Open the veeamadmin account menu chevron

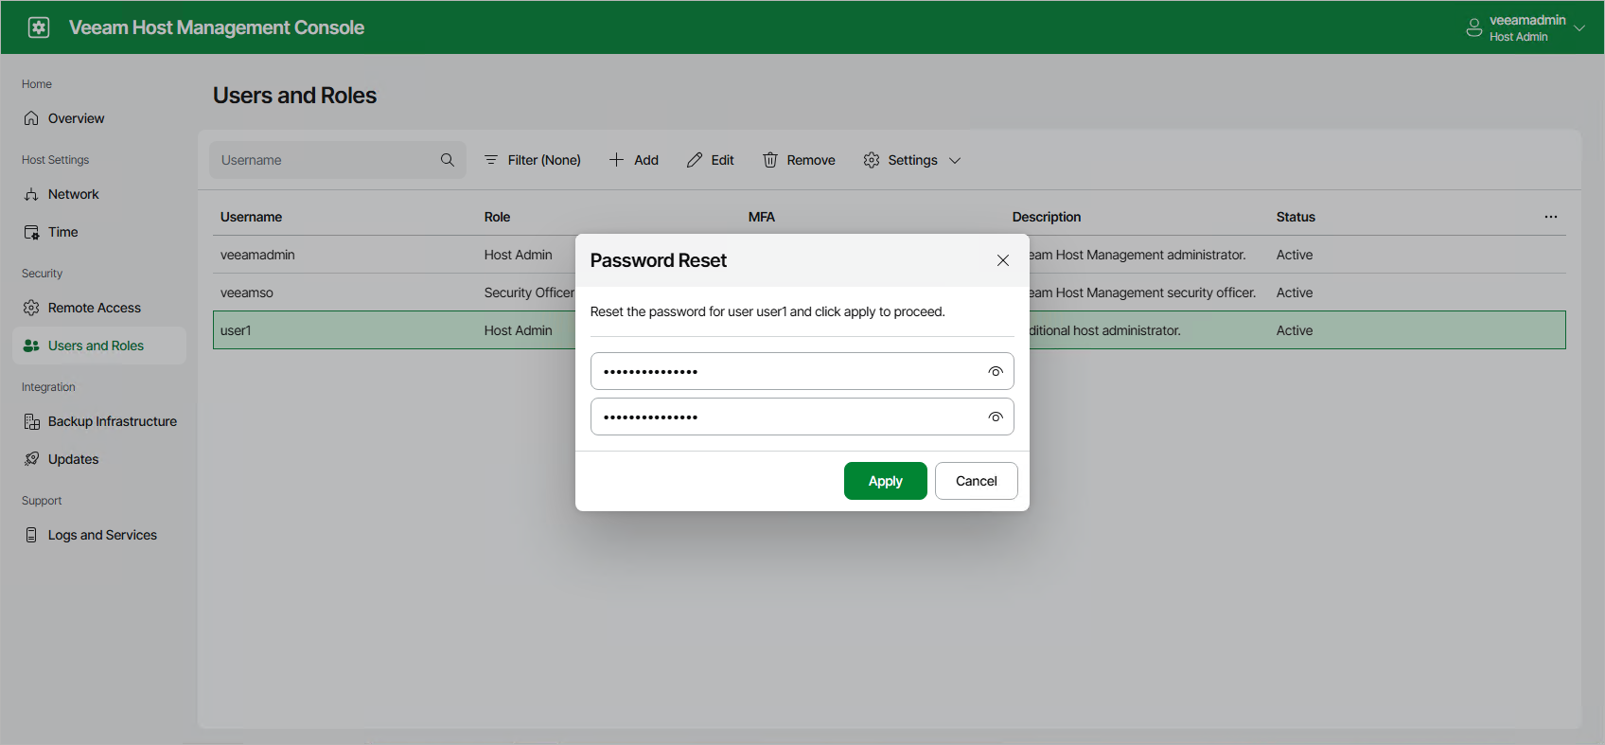click(x=1579, y=28)
